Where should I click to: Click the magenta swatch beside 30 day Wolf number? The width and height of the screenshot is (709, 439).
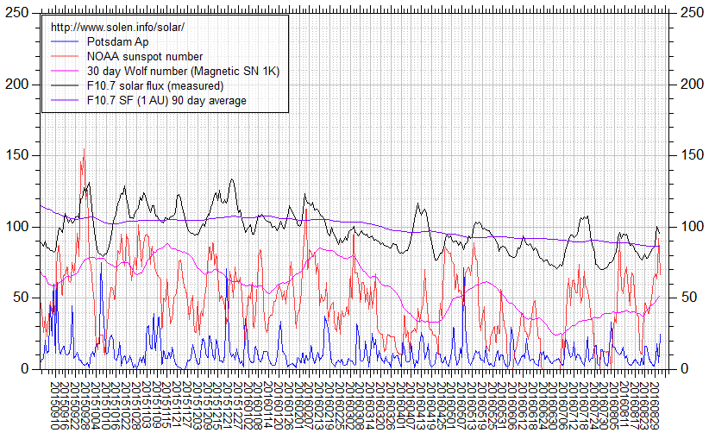tap(65, 72)
